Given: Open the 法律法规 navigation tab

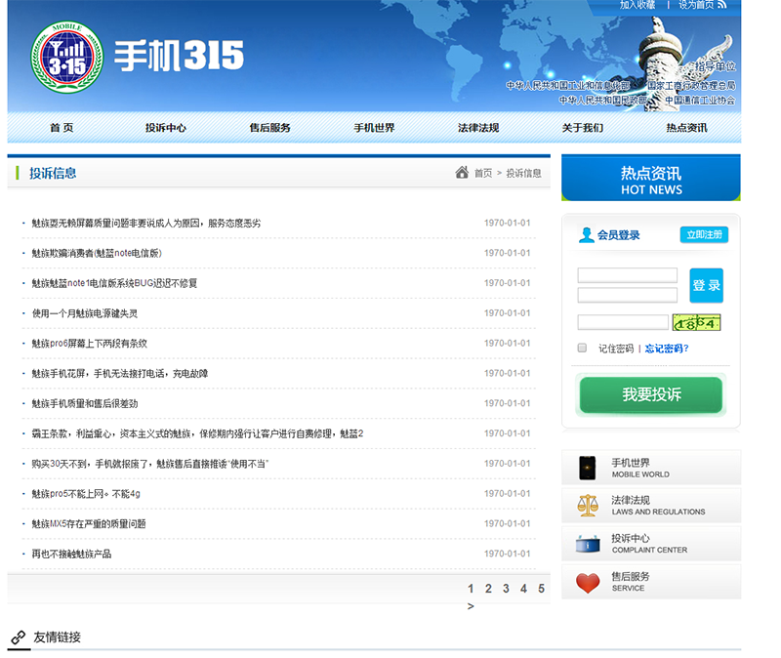Looking at the screenshot, I should click(x=478, y=128).
